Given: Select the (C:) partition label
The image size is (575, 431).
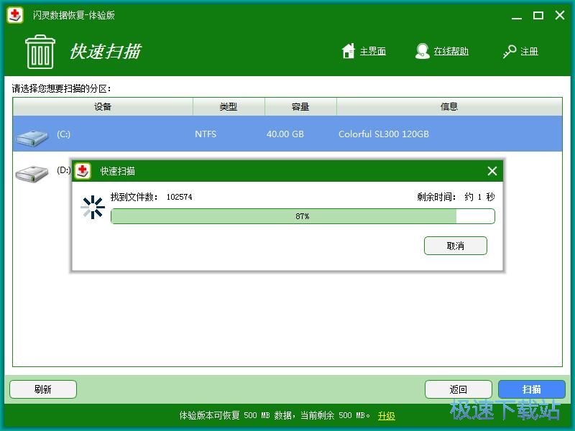Looking at the screenshot, I should pyautogui.click(x=63, y=134).
